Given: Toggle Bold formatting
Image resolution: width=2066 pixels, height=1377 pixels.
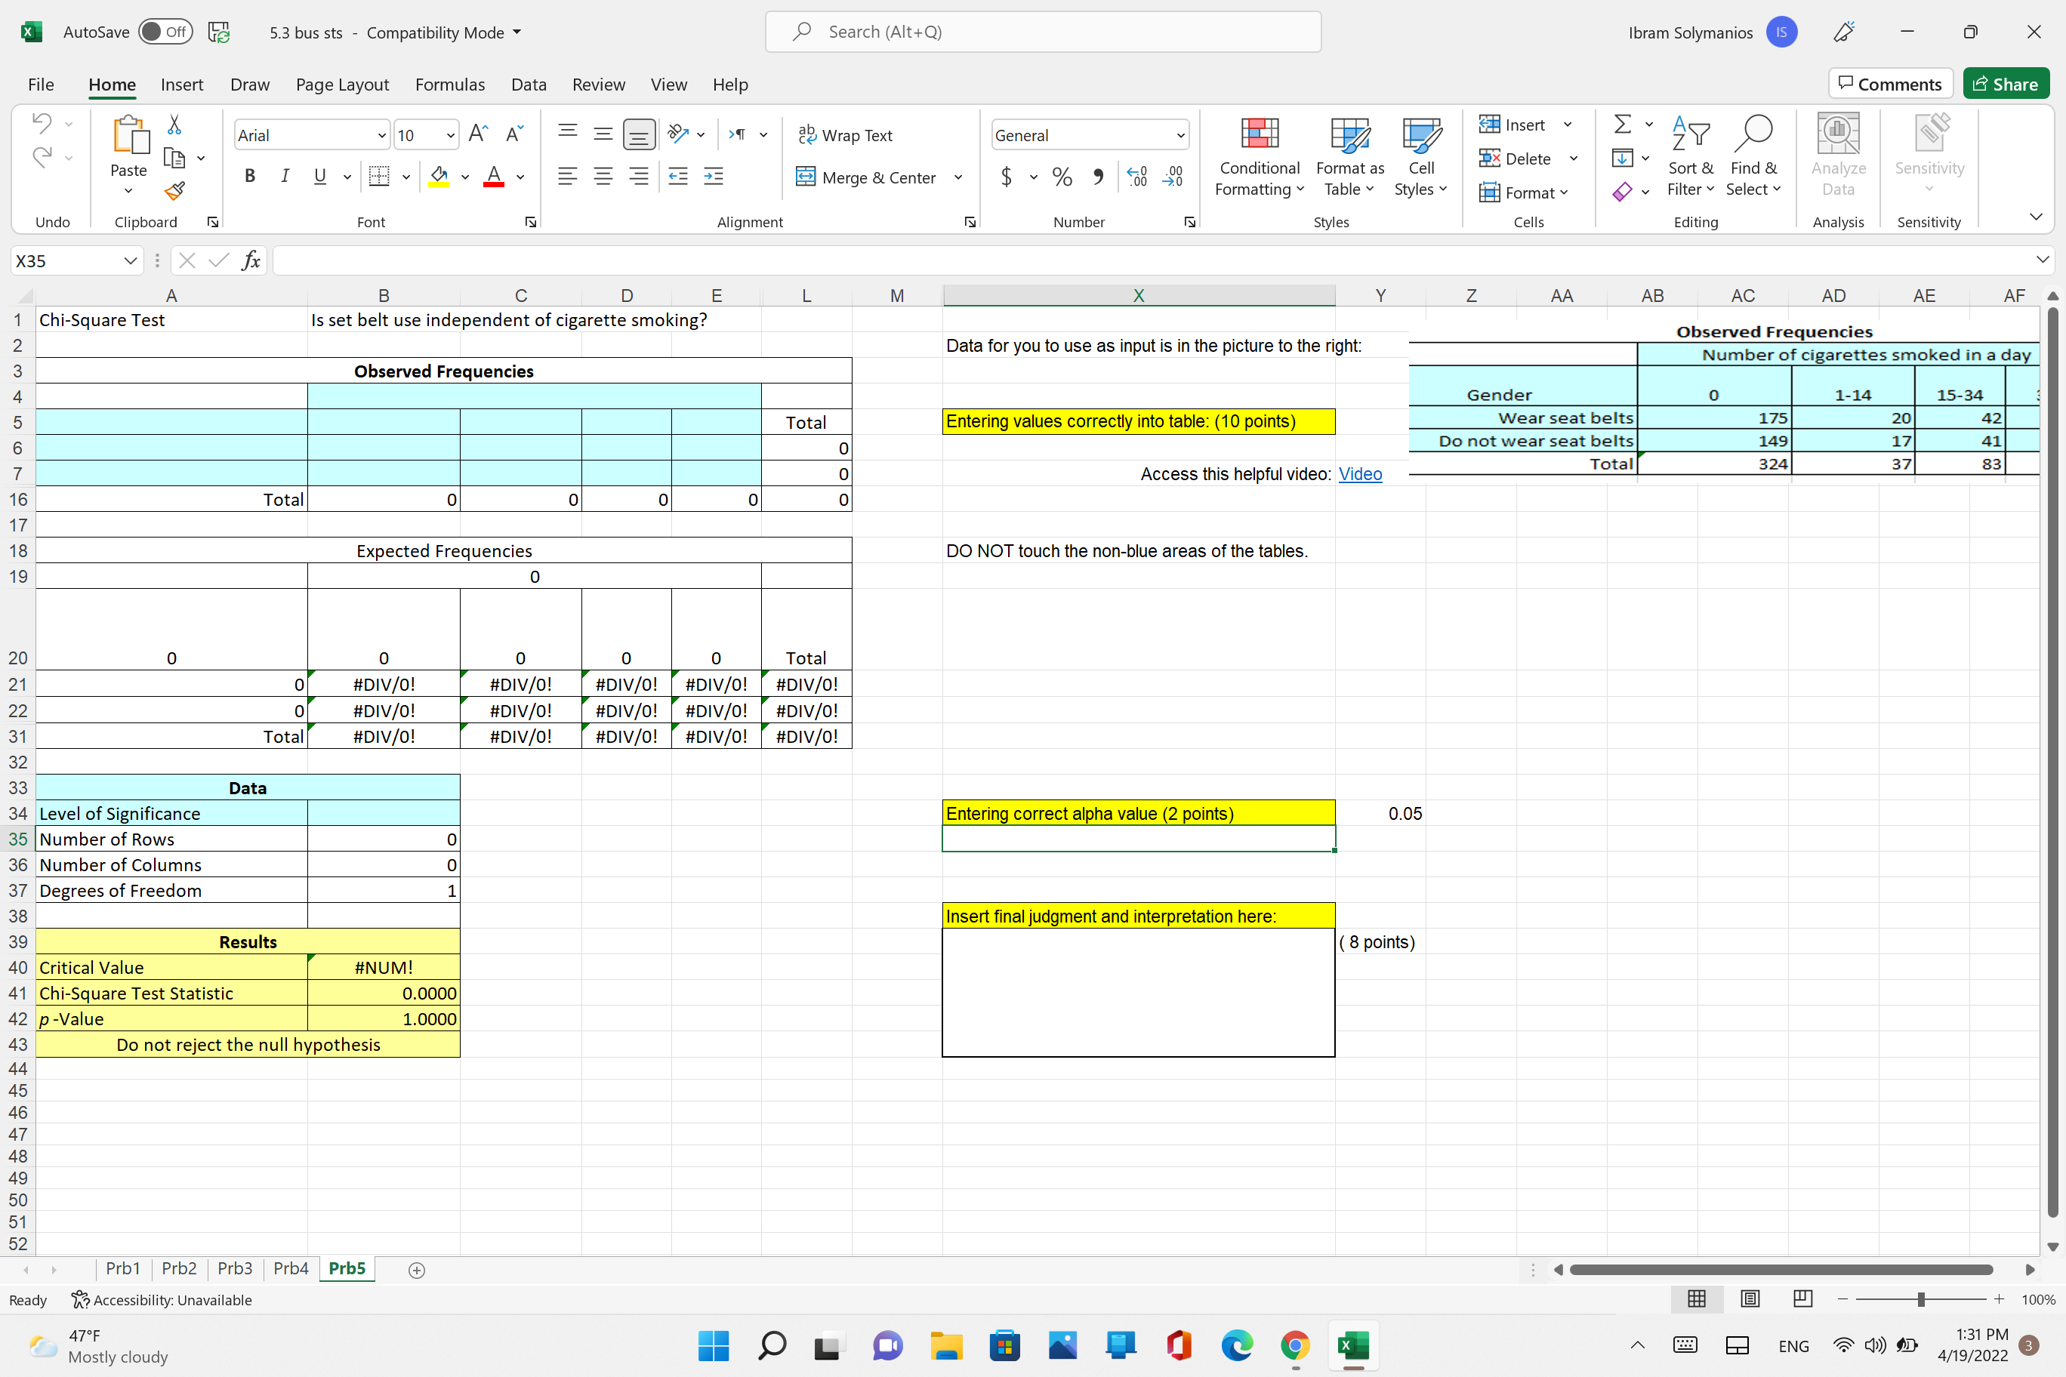Looking at the screenshot, I should coord(249,177).
